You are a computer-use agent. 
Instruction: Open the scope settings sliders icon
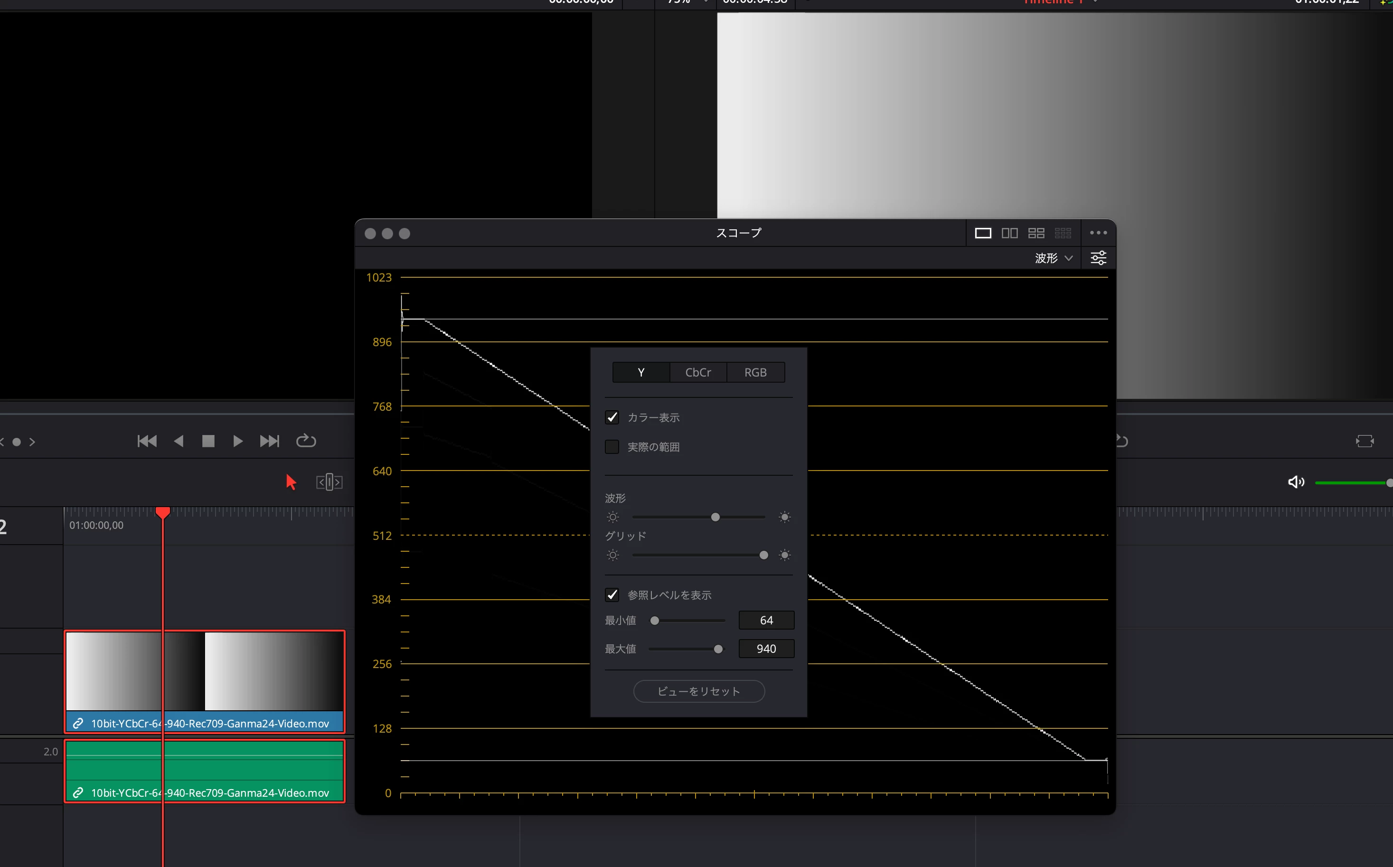tap(1098, 258)
